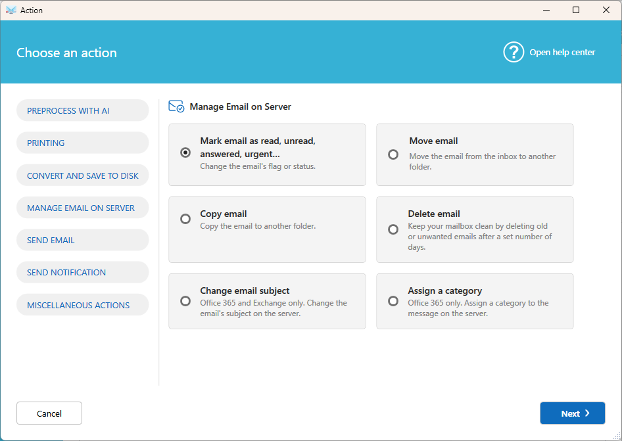Click the "Change email subject" title text
The height and width of the screenshot is (441, 622).
click(x=245, y=290)
